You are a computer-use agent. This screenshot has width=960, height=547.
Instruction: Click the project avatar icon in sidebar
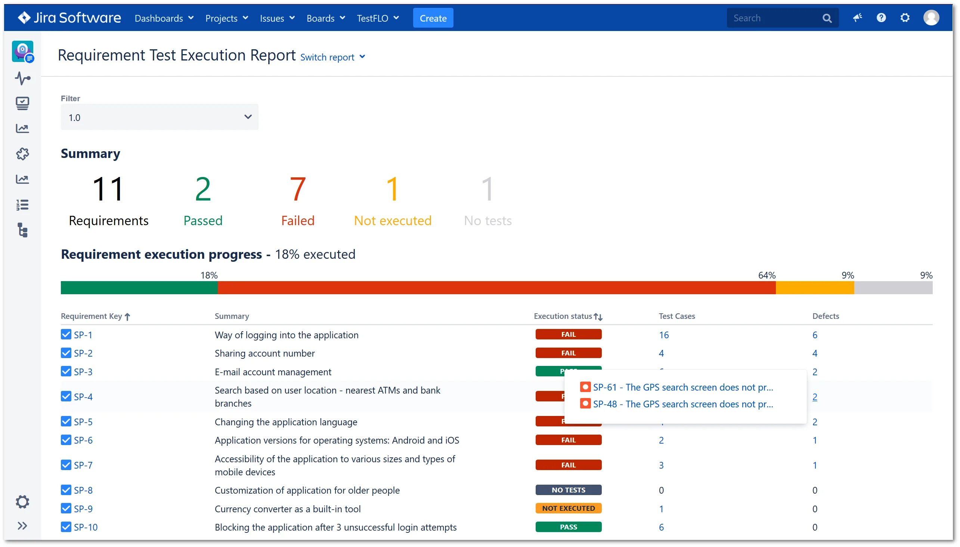point(22,51)
